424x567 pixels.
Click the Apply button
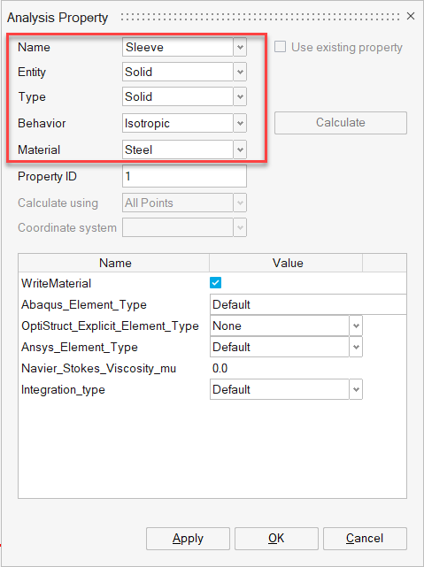pos(189,539)
